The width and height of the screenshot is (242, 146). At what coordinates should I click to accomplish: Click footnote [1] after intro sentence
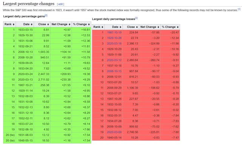(x=239, y=9)
